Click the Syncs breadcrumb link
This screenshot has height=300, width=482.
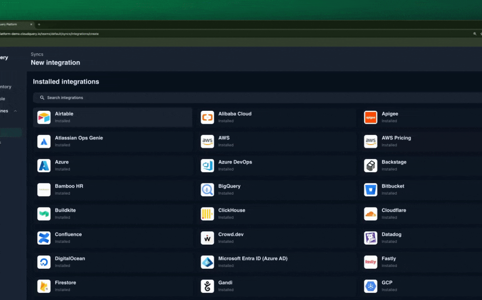pyautogui.click(x=37, y=55)
